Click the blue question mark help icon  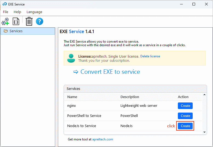pyautogui.click(x=40, y=21)
